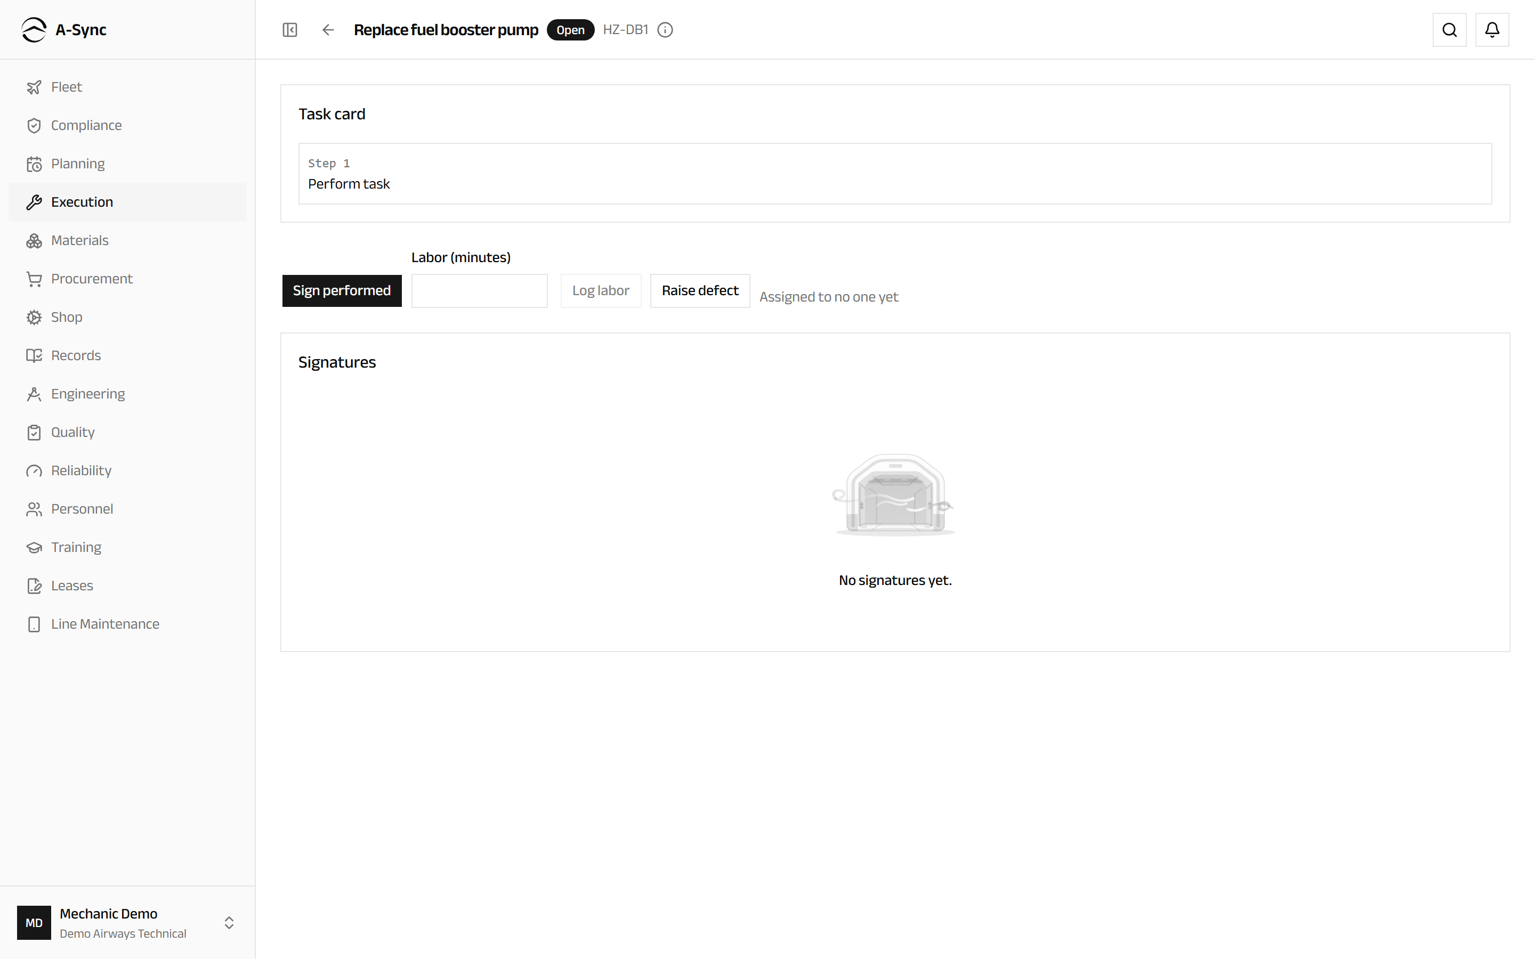Screen dimensions: 1535x959
Task: Click the Assigned to no one yet text
Action: (828, 297)
